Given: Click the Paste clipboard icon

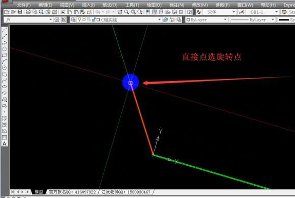Looking at the screenshot, I should [76, 12].
